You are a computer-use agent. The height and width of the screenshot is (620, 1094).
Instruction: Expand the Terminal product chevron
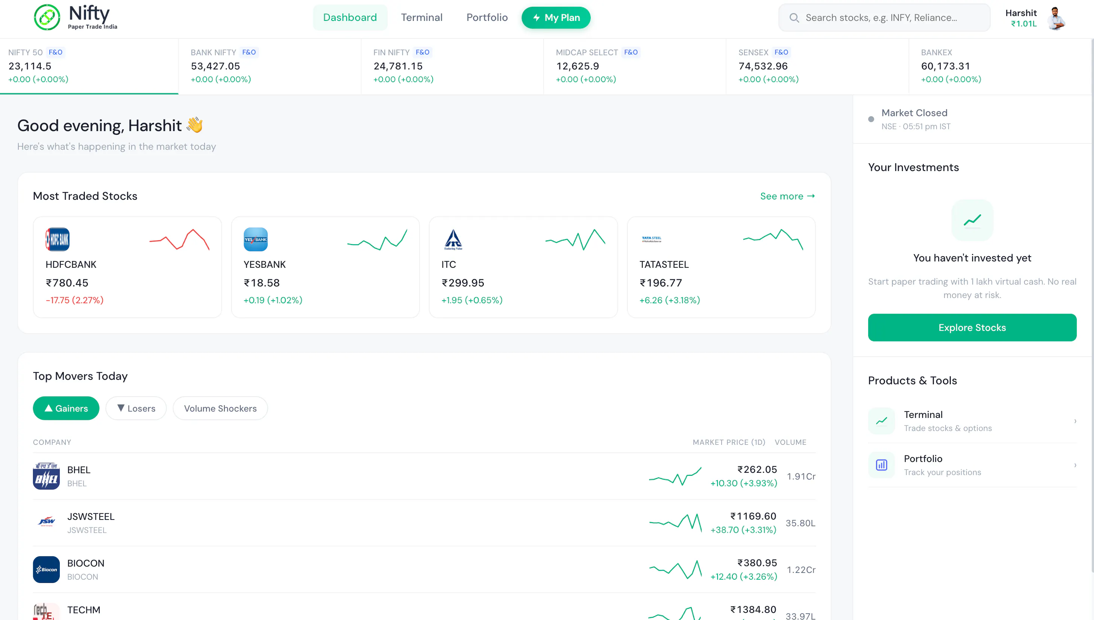(x=1075, y=421)
